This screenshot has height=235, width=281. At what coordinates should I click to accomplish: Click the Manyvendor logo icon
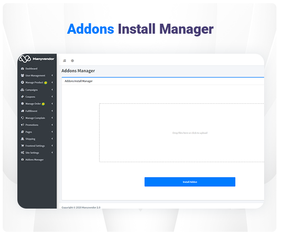click(x=25, y=59)
